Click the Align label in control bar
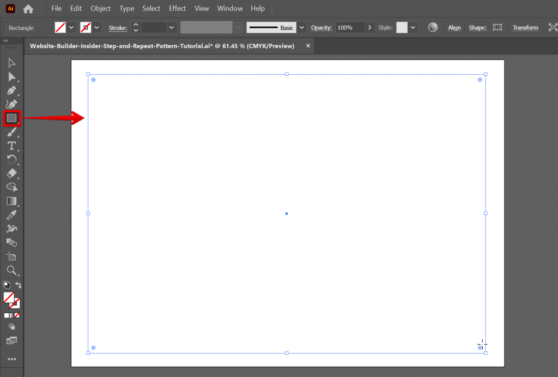Viewport: 558px width, 377px height. click(x=454, y=27)
